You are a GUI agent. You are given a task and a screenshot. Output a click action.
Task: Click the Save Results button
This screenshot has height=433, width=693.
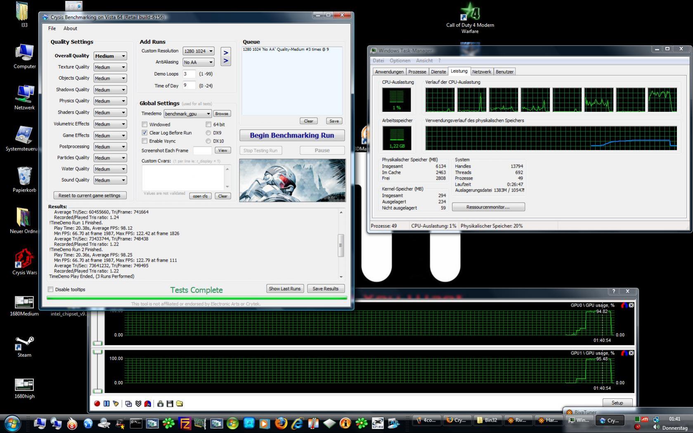click(326, 289)
